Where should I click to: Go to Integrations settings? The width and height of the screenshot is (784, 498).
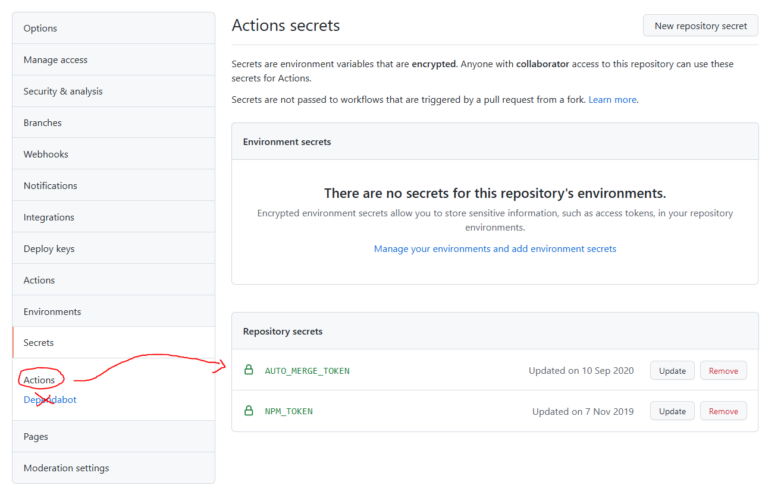(114, 217)
